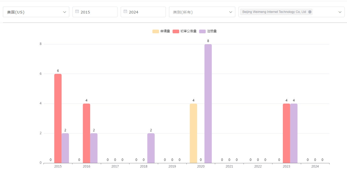Remove the Beijing Weimeng tag using its × icon
This screenshot has width=347, height=177.
tap(310, 12)
